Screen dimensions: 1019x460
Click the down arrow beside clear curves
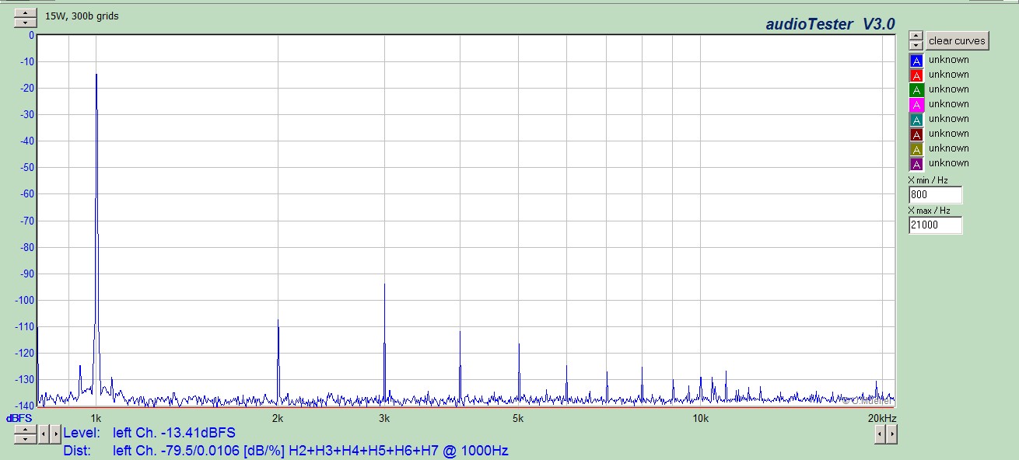[916, 45]
